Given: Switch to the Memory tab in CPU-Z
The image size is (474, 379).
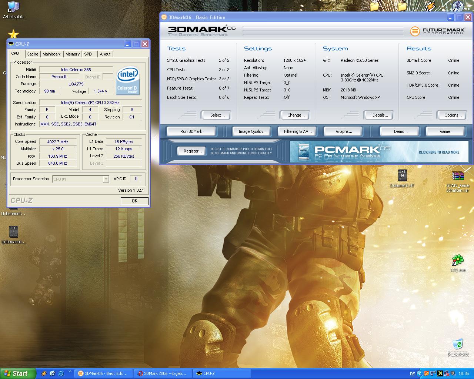Looking at the screenshot, I should (73, 54).
